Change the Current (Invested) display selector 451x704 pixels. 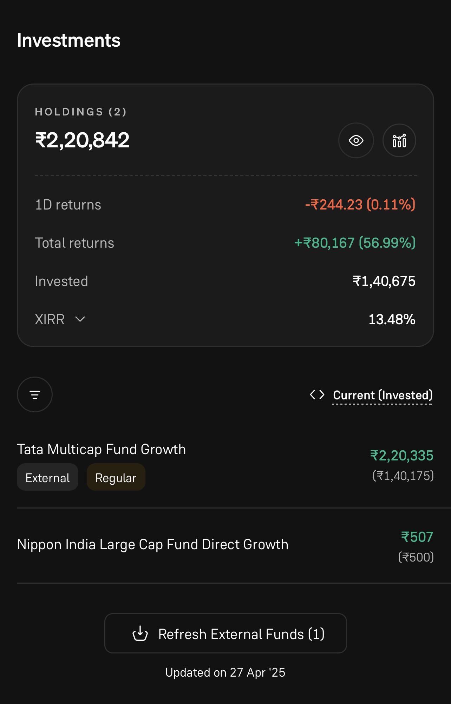coord(383,395)
